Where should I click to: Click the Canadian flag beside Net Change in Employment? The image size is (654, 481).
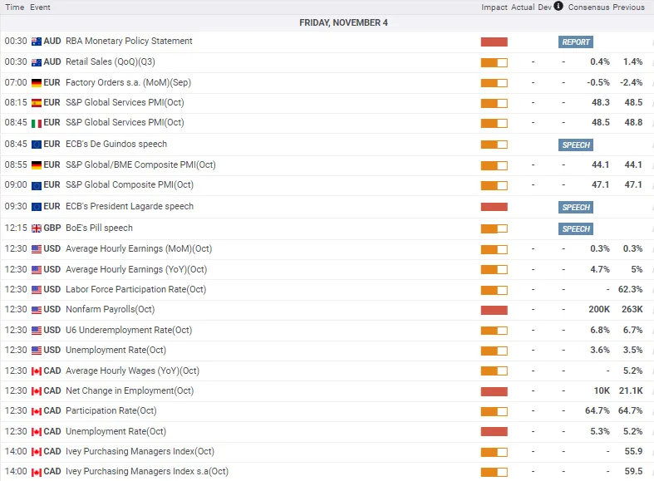pos(37,391)
